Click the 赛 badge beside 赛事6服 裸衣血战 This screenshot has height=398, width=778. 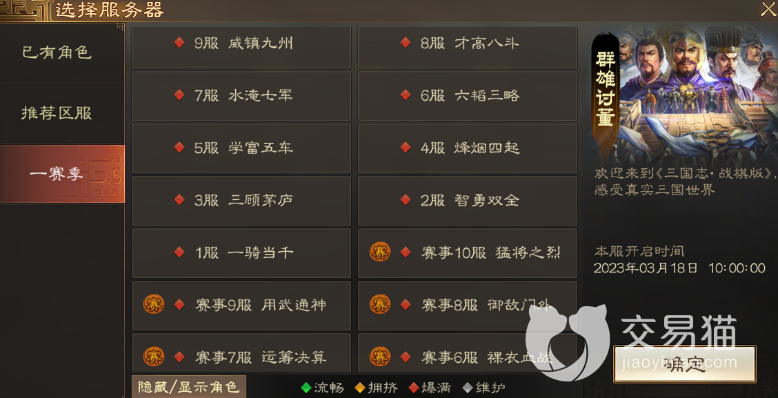coord(379,357)
